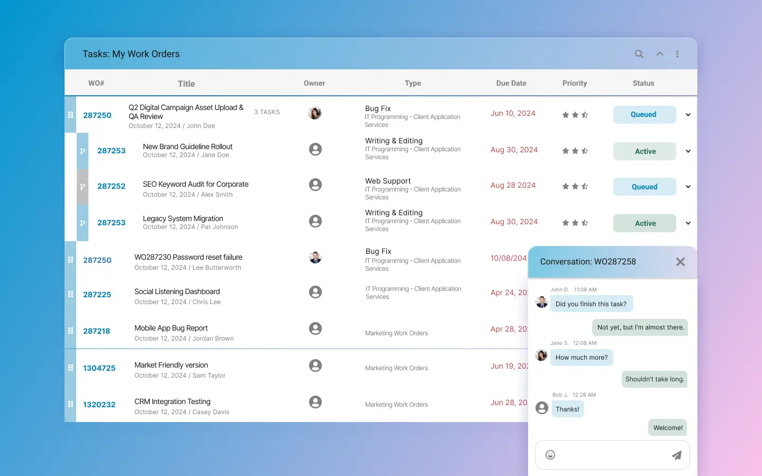
Task: Click drag handle for Mobile App Bug Report
Action: click(70, 331)
